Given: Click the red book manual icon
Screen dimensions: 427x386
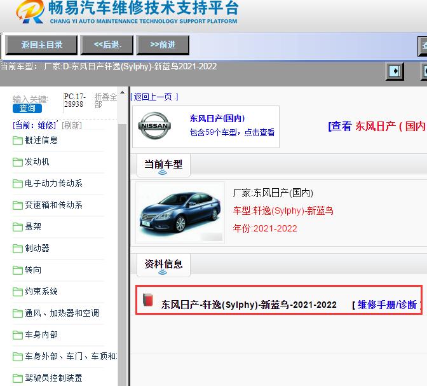Looking at the screenshot, I should pos(148,300).
